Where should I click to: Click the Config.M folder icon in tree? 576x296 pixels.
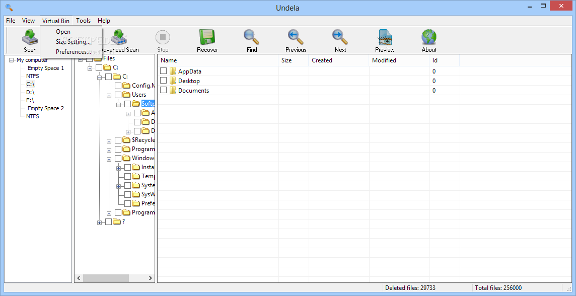pyautogui.click(x=126, y=86)
